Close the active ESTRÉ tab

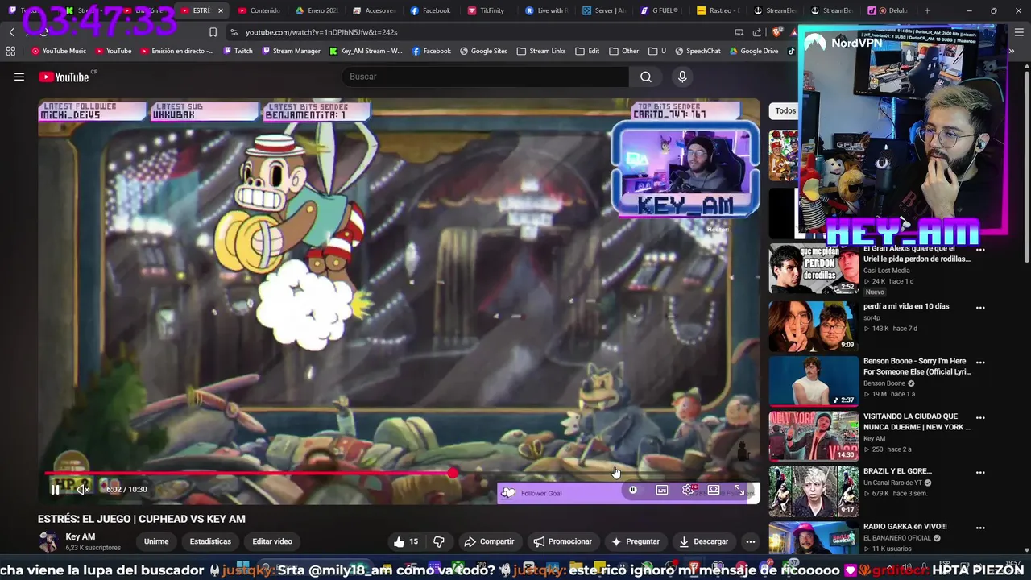pyautogui.click(x=220, y=10)
